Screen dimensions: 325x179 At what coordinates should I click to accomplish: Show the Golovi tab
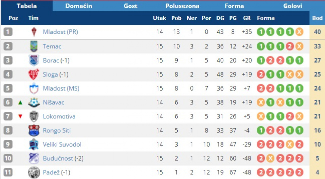click(293, 6)
